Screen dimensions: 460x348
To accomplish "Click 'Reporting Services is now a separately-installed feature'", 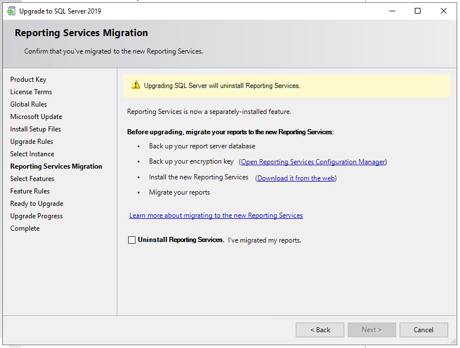I will click(x=209, y=112).
